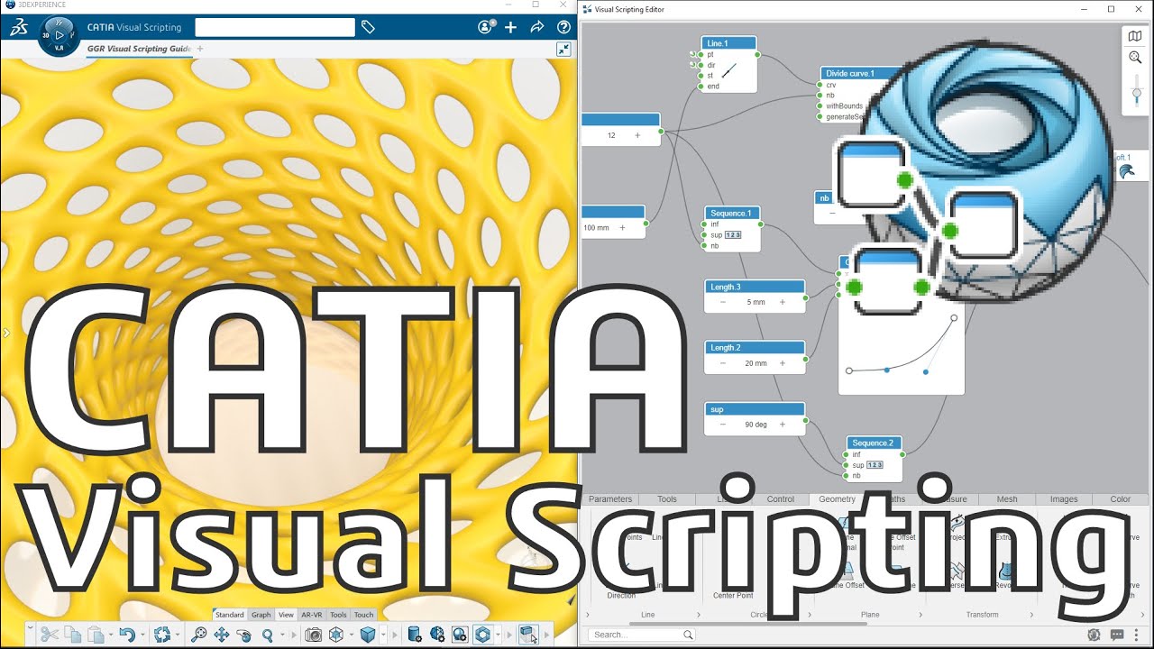Open the Zoom tool dropdown arrow

point(282,635)
